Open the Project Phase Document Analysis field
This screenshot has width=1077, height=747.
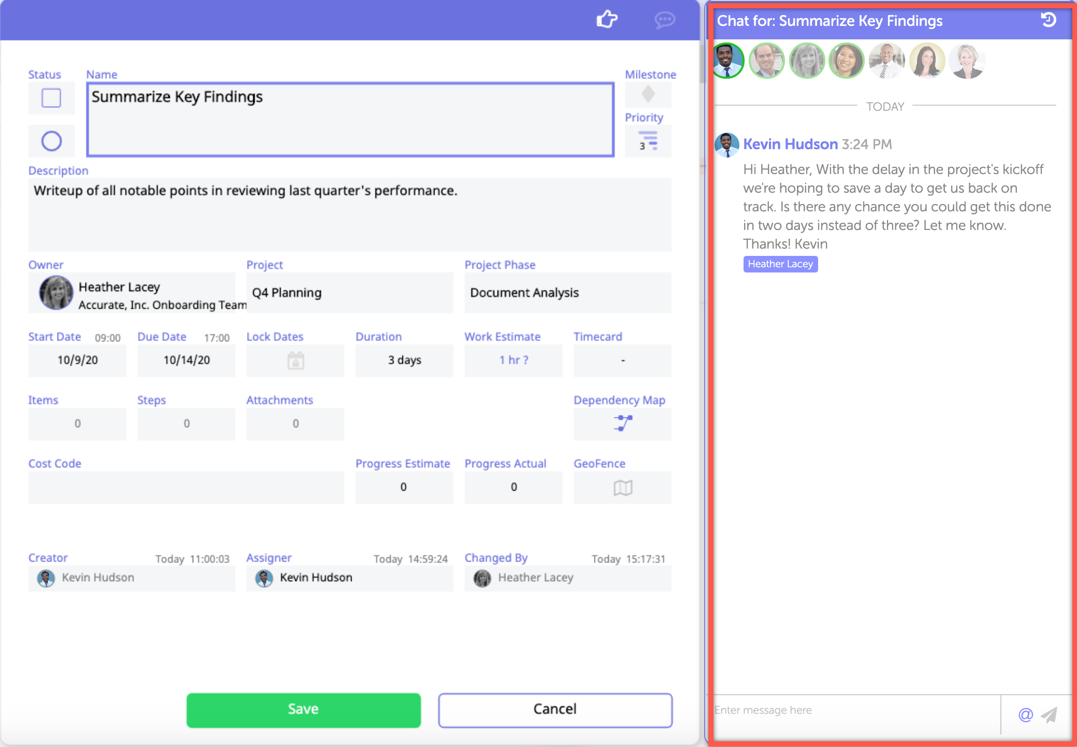[567, 293]
